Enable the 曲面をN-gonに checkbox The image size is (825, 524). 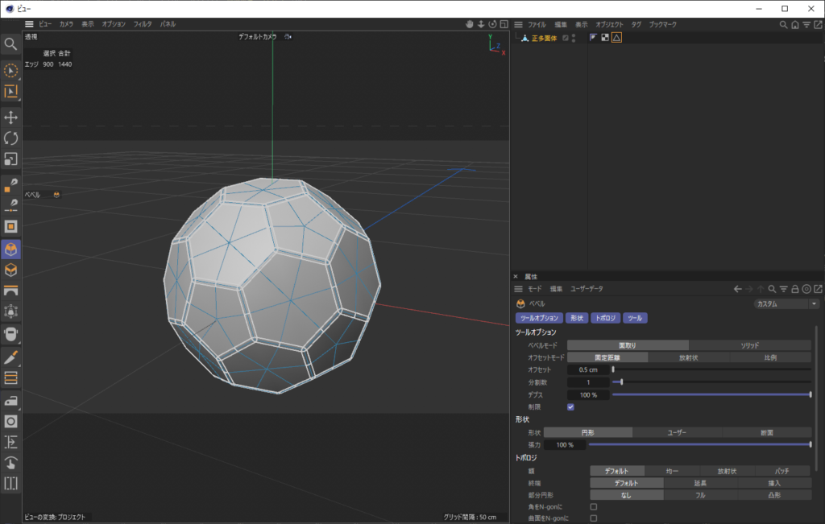594,520
